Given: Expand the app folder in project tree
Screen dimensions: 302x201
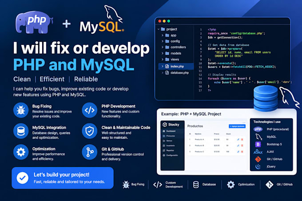Looking at the screenshot, I should coord(163,35).
